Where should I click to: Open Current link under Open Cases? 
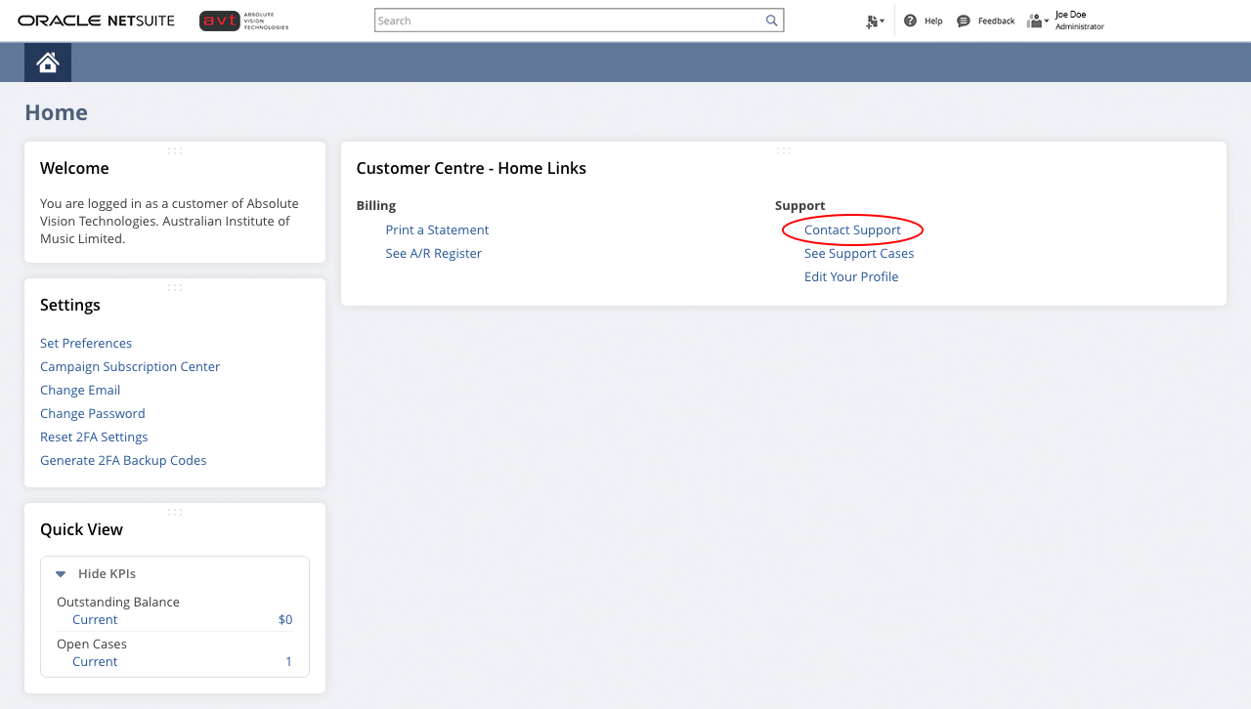[x=95, y=661]
